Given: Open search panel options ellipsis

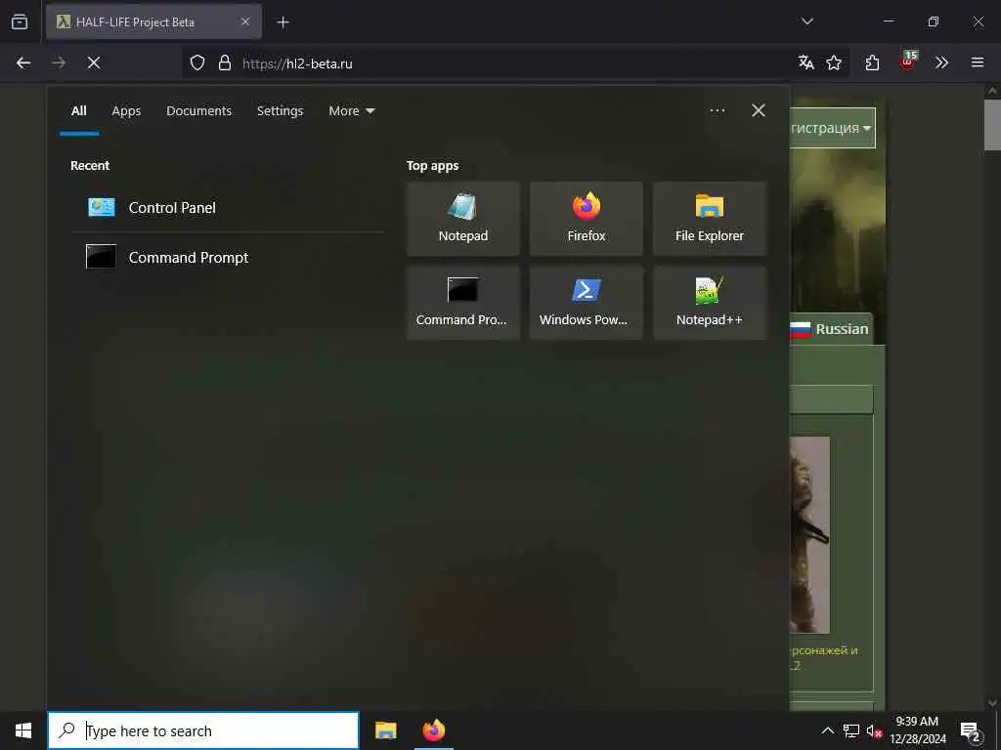Looking at the screenshot, I should tap(717, 111).
